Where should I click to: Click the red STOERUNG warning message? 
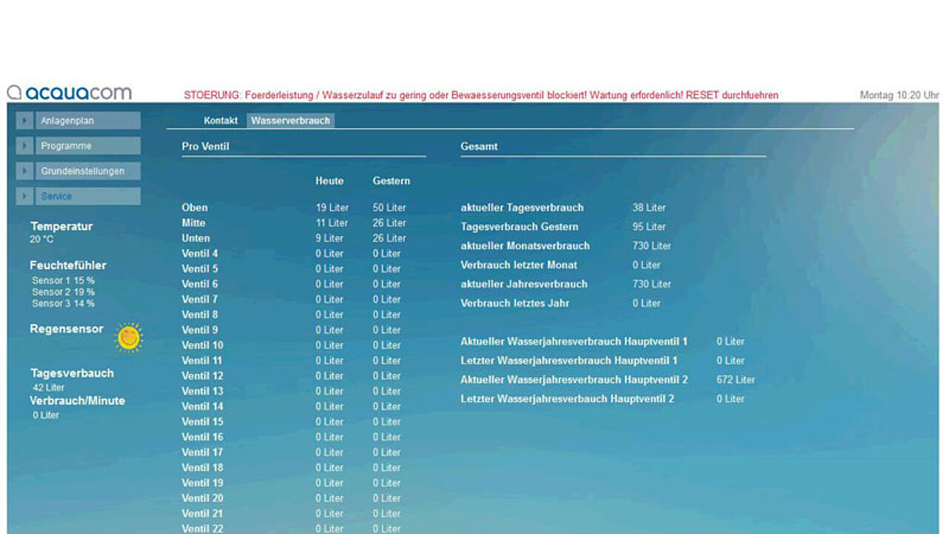pos(481,95)
